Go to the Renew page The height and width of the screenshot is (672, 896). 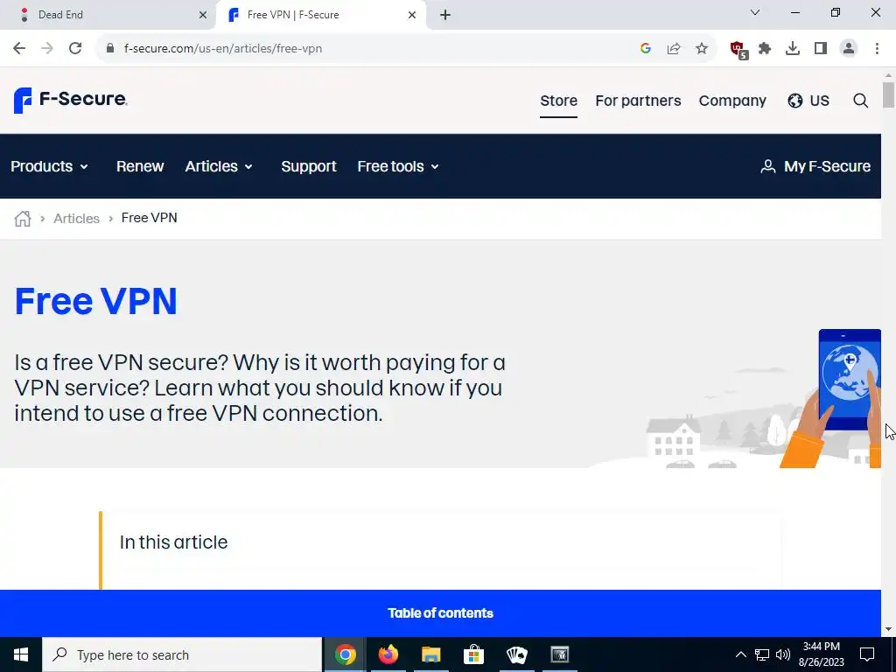(140, 166)
